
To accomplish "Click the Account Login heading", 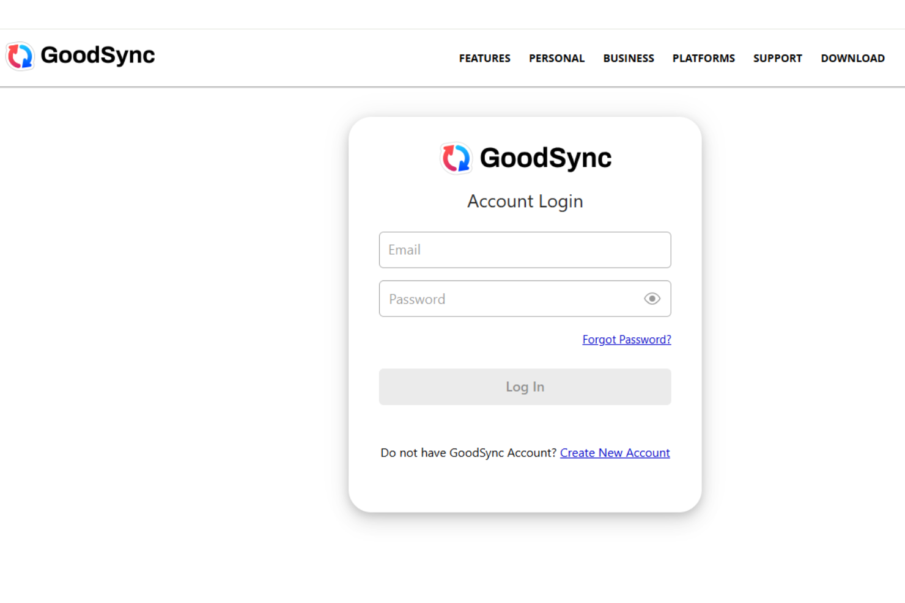I will 525,202.
